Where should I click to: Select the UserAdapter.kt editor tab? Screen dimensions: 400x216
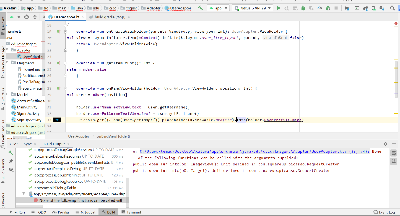pyautogui.click(x=66, y=17)
